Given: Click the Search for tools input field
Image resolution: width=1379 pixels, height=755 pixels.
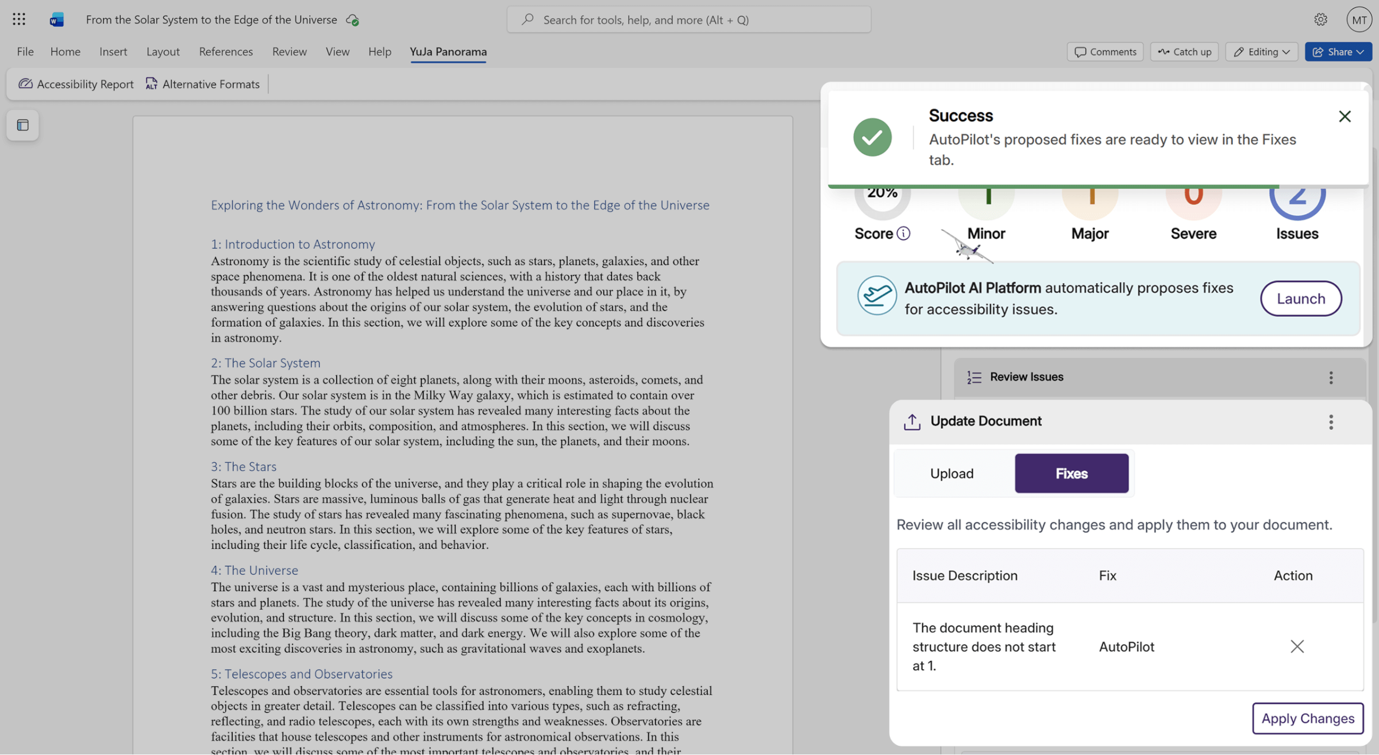Looking at the screenshot, I should pyautogui.click(x=688, y=20).
